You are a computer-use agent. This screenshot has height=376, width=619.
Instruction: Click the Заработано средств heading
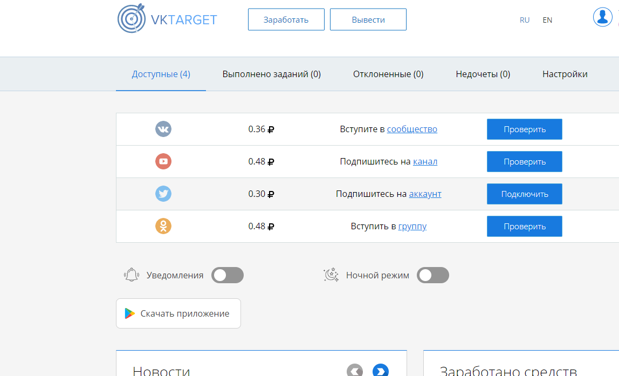[x=508, y=371]
